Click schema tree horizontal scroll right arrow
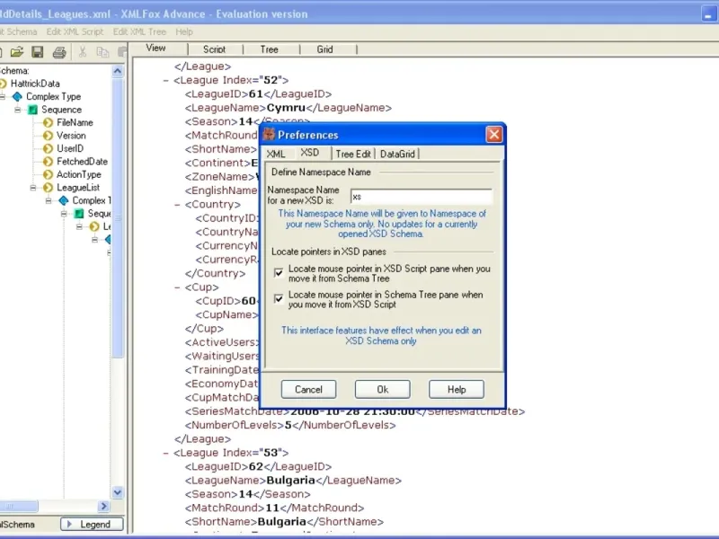719x539 pixels. click(x=103, y=506)
